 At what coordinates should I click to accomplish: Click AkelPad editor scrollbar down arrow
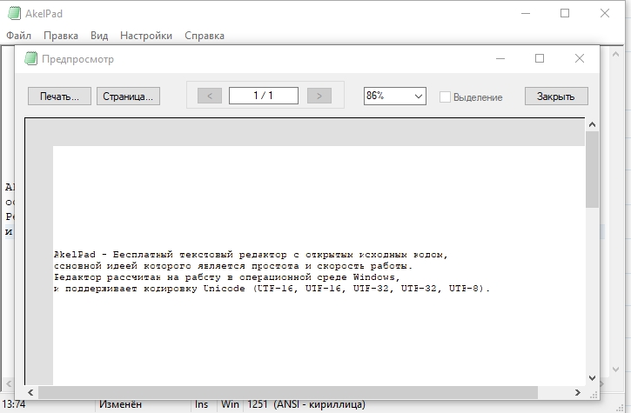pos(615,370)
